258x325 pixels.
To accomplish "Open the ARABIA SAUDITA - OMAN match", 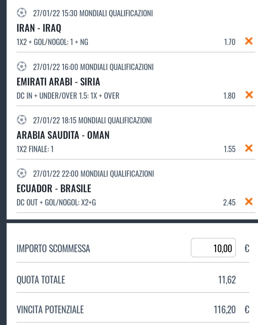I will pyautogui.click(x=63, y=135).
